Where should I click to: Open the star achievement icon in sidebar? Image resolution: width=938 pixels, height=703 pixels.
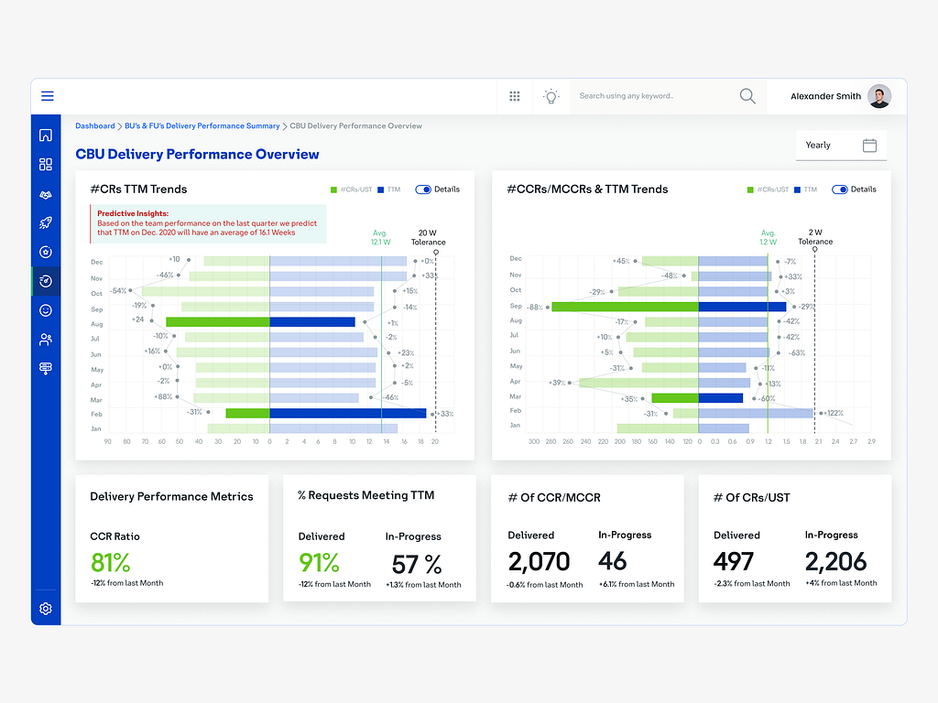(46, 252)
